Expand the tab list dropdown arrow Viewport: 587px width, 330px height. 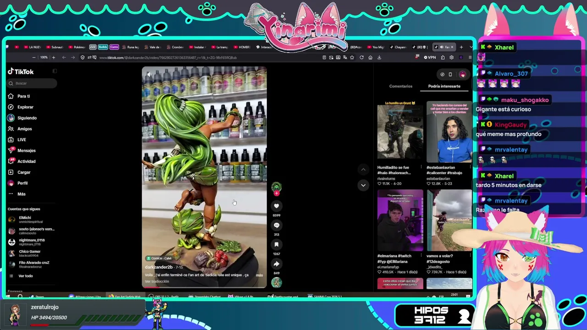pos(471,47)
